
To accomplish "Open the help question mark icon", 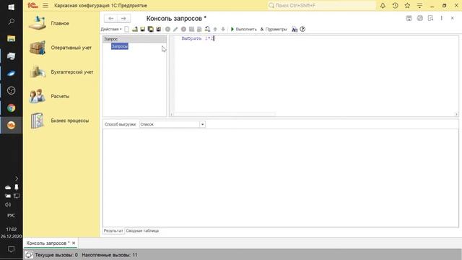I will tap(302, 29).
